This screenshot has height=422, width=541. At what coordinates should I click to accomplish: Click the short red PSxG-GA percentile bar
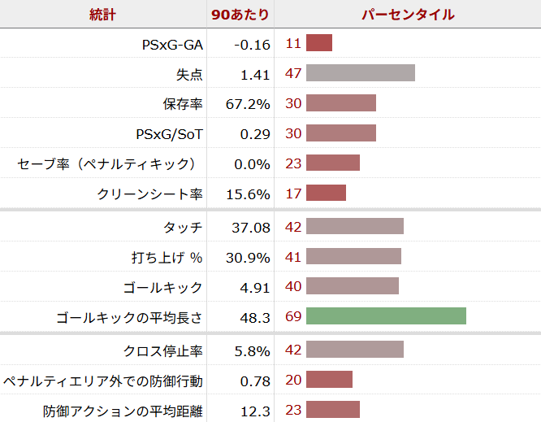319,43
